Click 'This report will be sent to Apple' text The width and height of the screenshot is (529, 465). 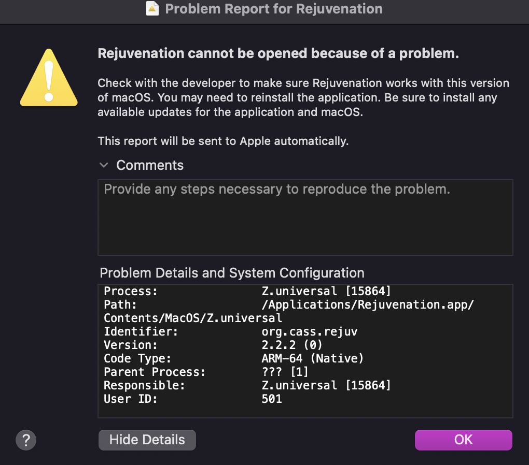coord(223,141)
